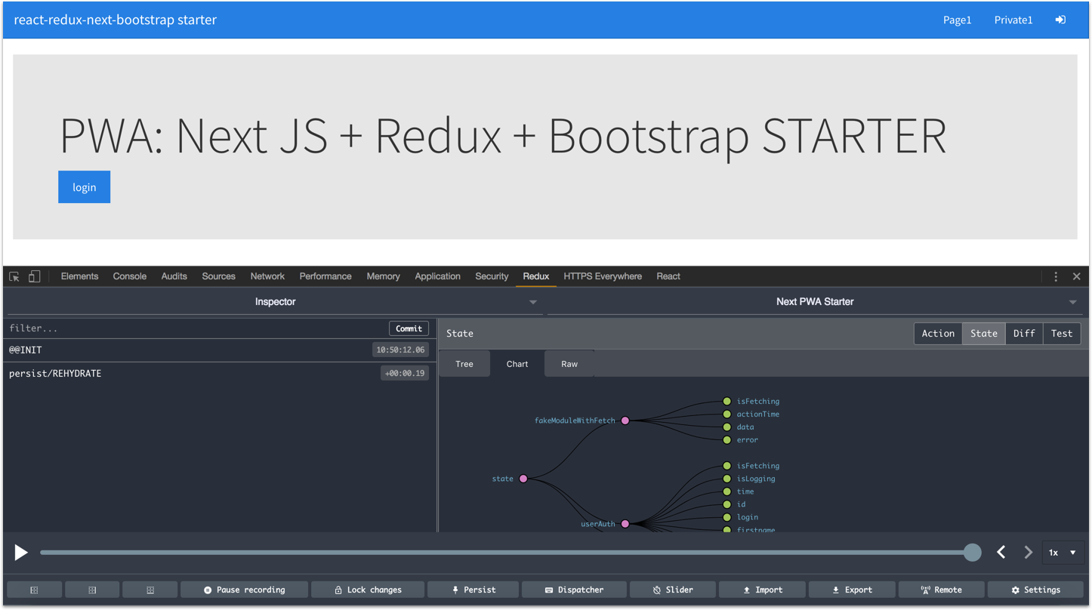Toggle Lock changes
This screenshot has height=610, width=1092.
tap(368, 590)
